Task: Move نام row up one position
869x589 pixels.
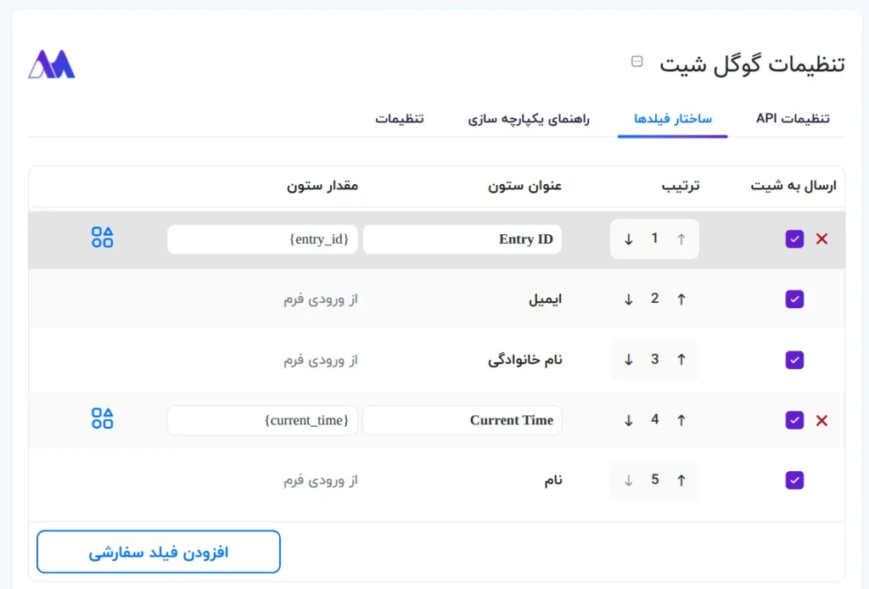Action: [x=681, y=480]
